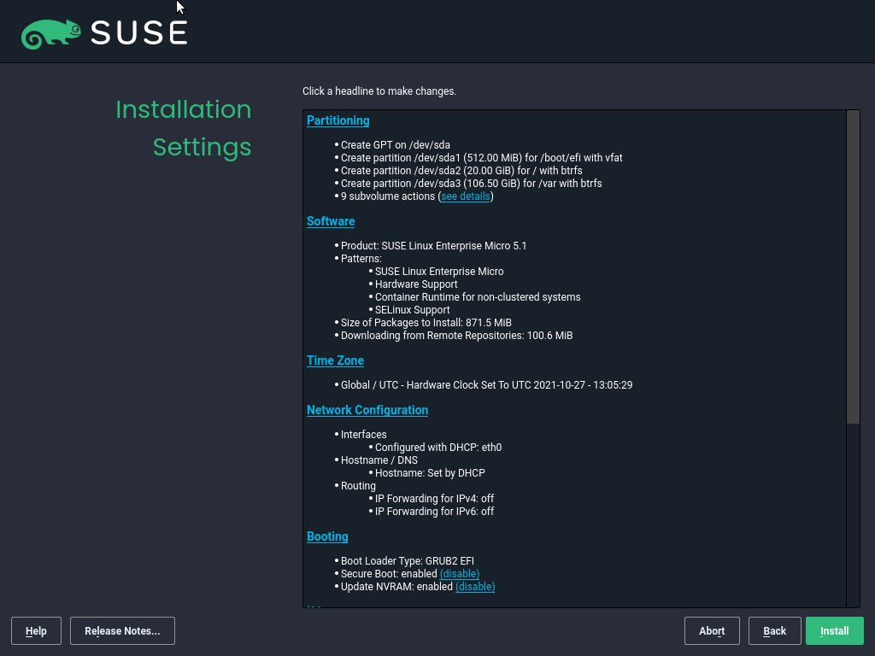Click the 'SELinux Support' pattern entry

[x=412, y=310]
